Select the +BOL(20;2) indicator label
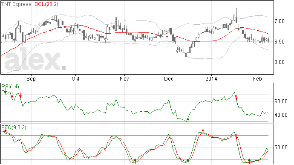Image resolution: width=294 pixels, height=165 pixels. [x=45, y=4]
